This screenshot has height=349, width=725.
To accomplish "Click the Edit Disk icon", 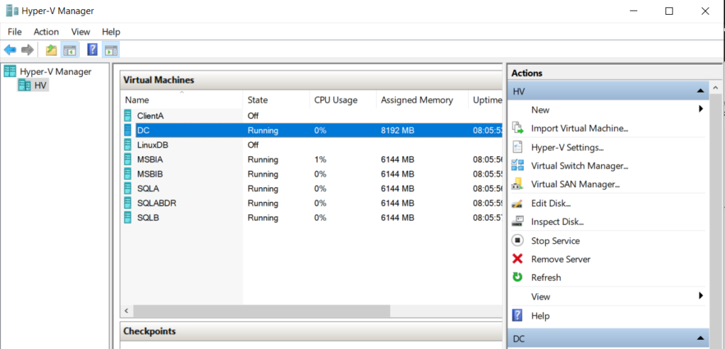I will (518, 203).
